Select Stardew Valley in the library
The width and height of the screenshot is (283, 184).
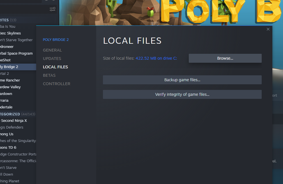(x=18, y=87)
